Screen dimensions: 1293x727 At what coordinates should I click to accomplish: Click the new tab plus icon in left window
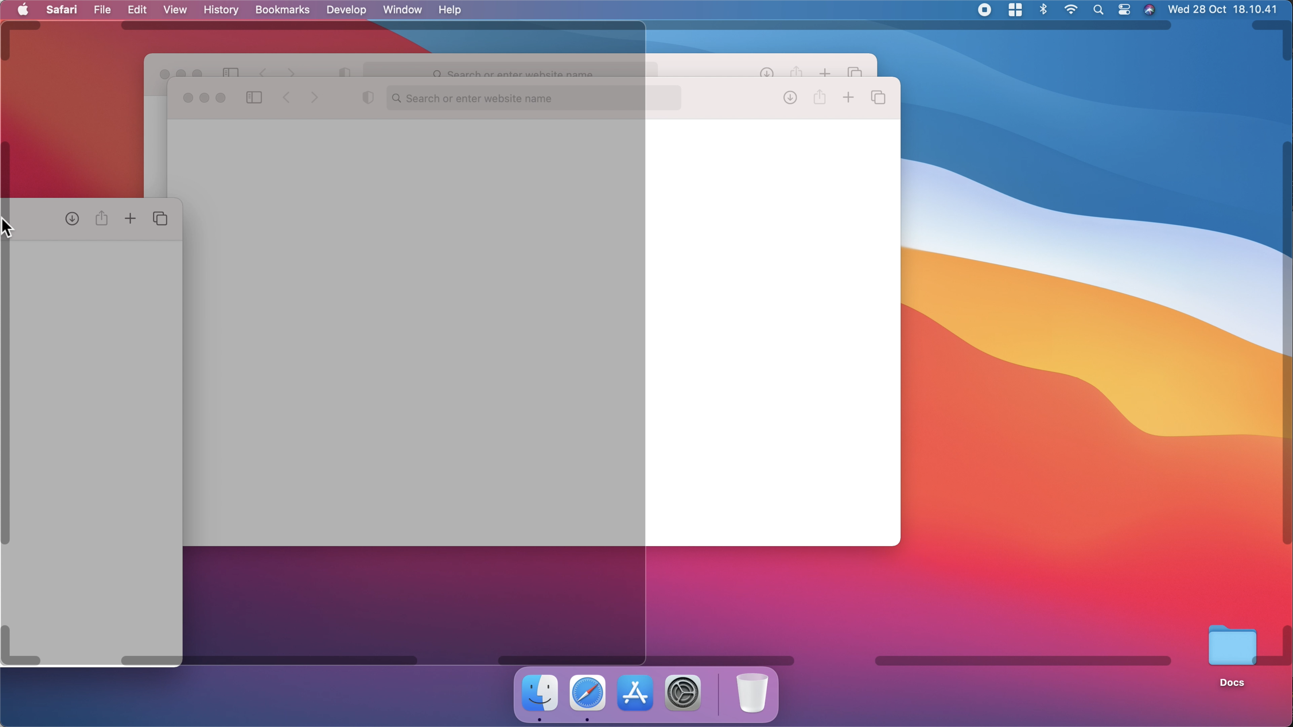point(131,219)
